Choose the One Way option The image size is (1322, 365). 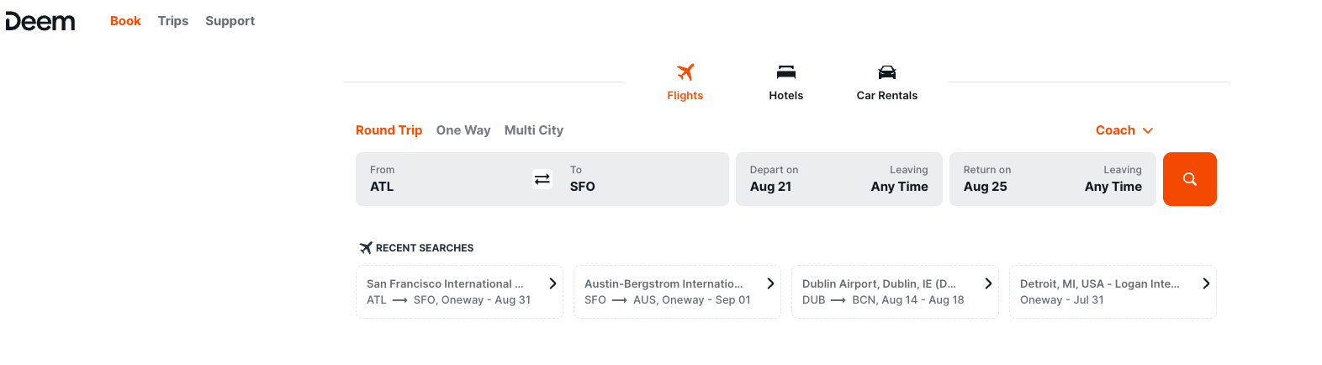point(463,130)
